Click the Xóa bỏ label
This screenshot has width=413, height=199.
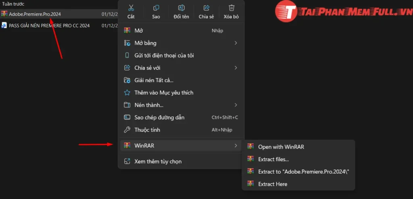(x=232, y=17)
